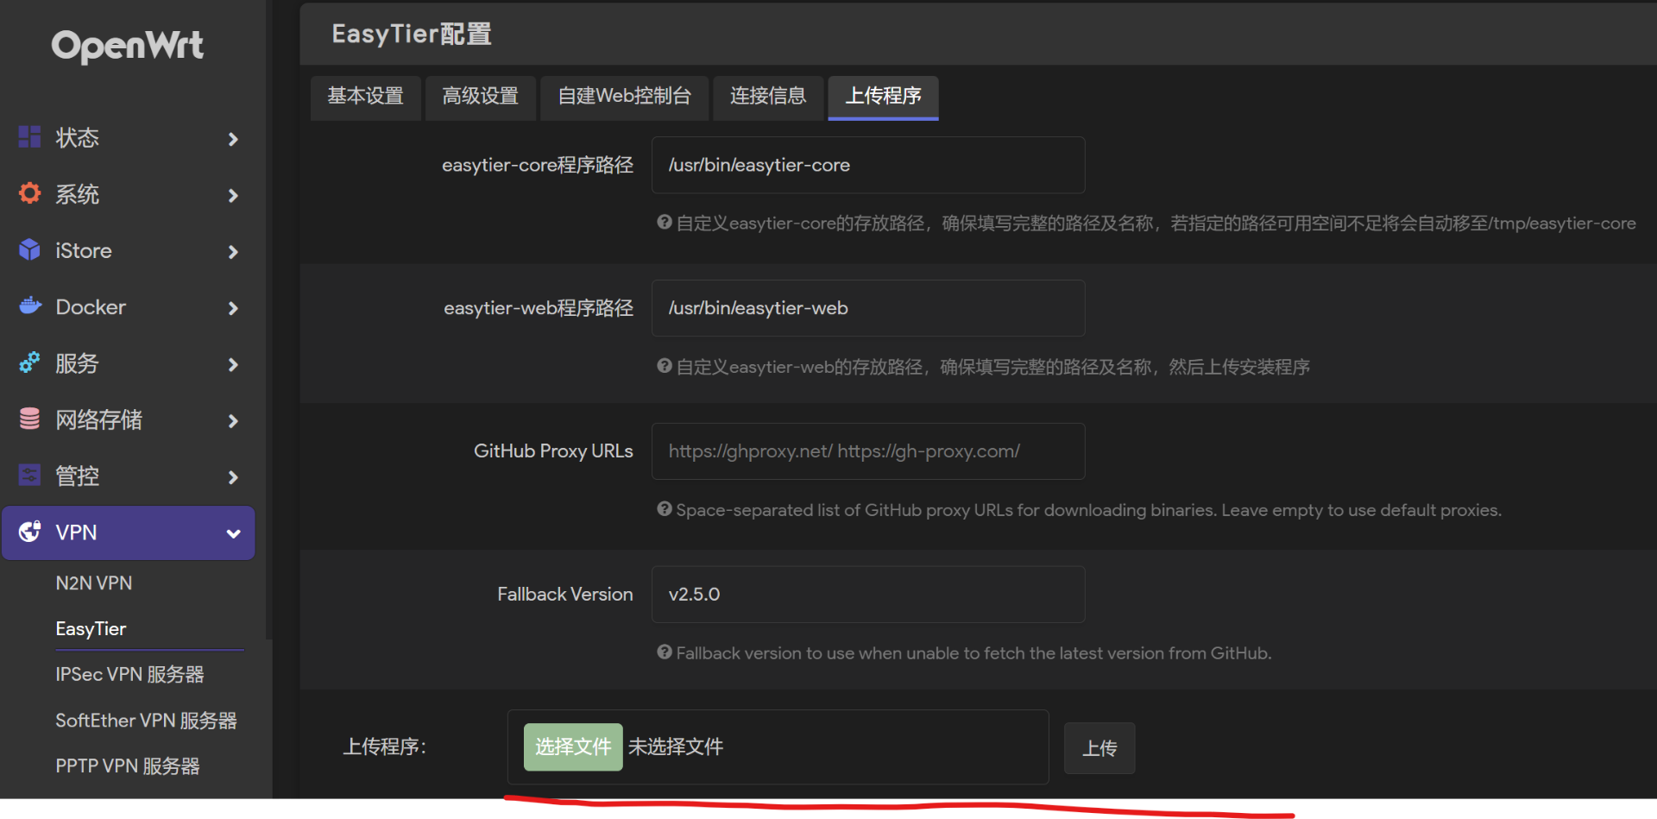Open PPTP VPN 服务器 submenu item
The height and width of the screenshot is (819, 1657).
pos(128,766)
